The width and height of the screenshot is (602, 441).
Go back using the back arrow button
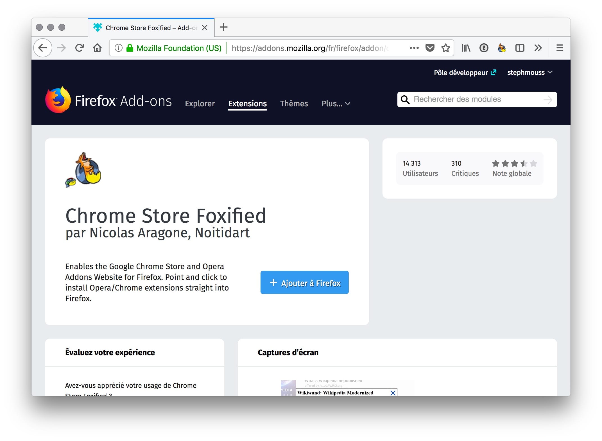[43, 48]
